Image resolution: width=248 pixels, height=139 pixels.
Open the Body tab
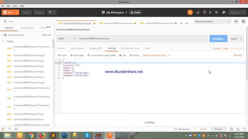click(x=112, y=48)
